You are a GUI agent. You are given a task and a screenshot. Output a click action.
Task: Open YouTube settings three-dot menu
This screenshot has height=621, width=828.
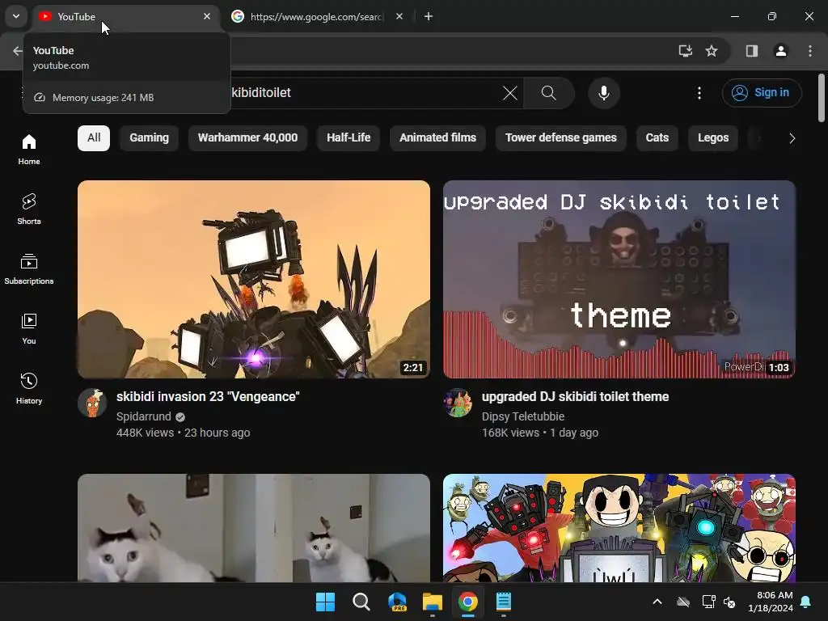[699, 93]
